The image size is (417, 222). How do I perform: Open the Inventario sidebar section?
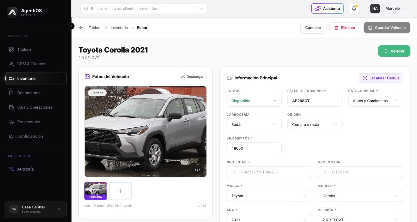tap(36, 79)
